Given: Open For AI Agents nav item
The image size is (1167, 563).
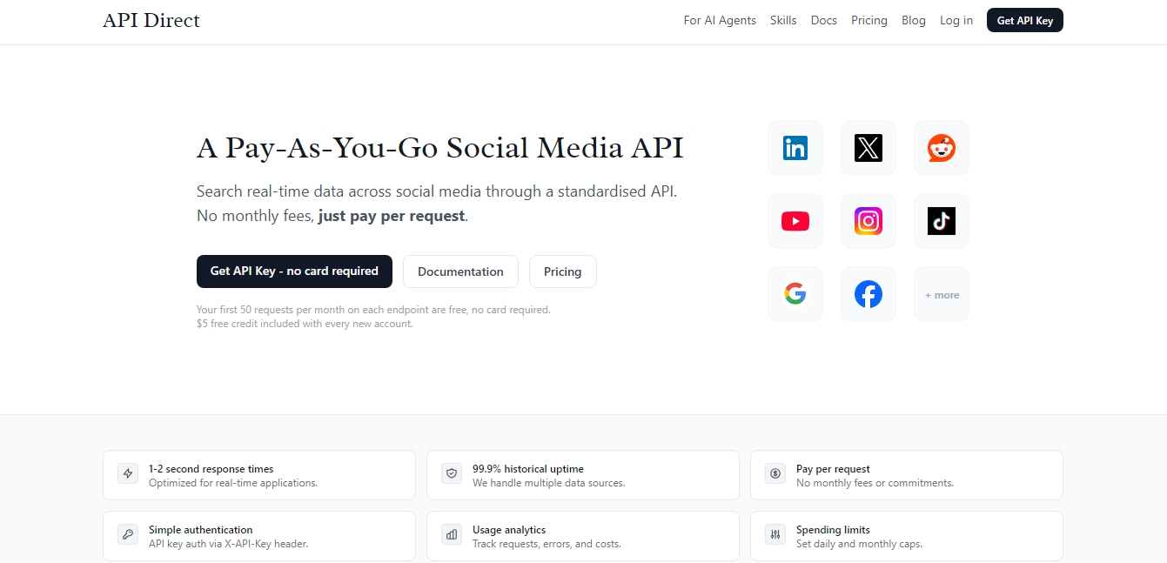Looking at the screenshot, I should pos(720,20).
